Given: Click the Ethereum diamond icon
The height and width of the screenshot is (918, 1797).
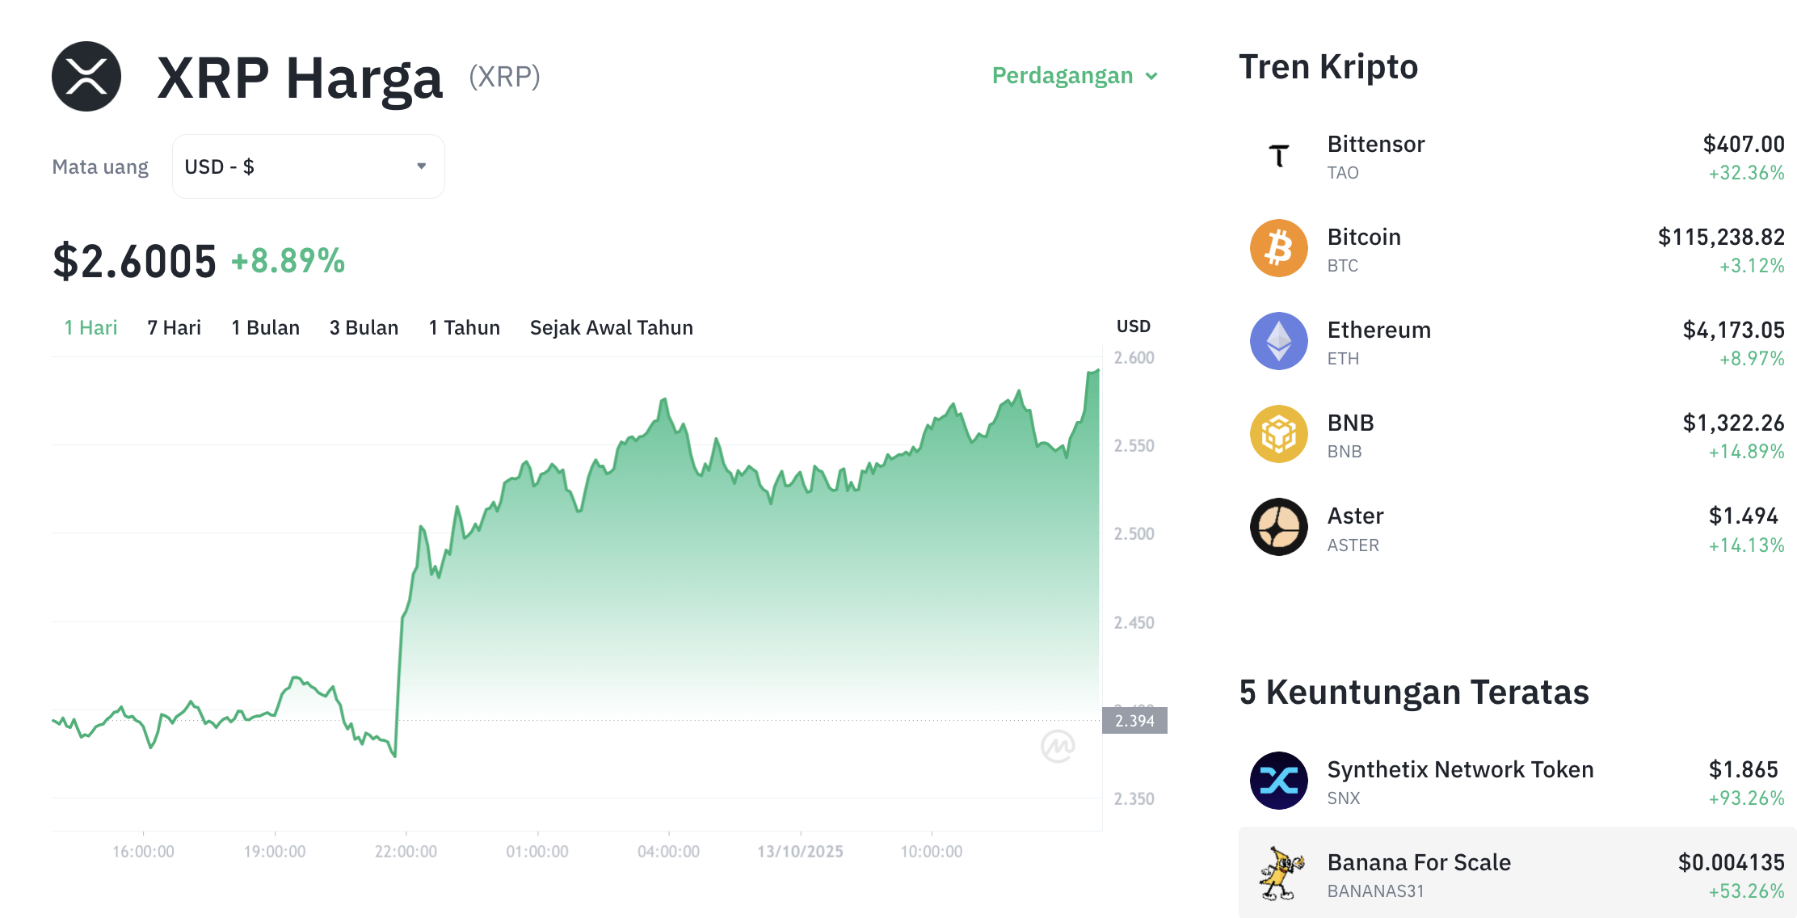Looking at the screenshot, I should [1278, 342].
